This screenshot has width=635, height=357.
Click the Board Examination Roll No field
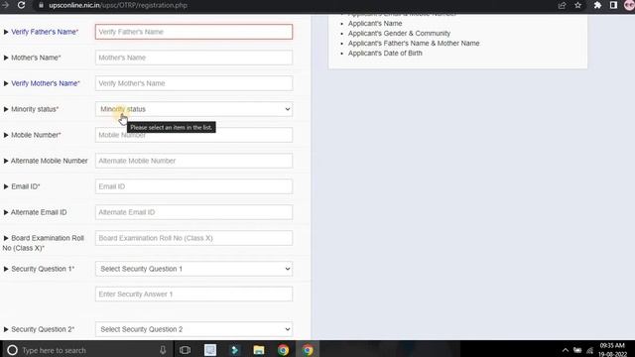(193, 238)
